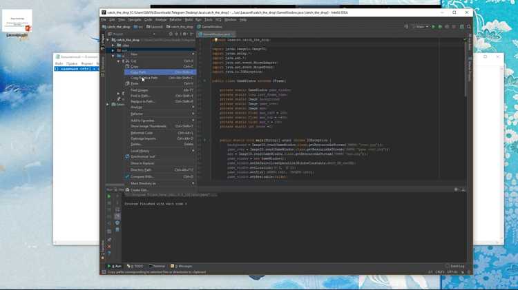This screenshot has height=290, width=518.
Task: Click red close X in Run tool window
Action: click(x=109, y=246)
